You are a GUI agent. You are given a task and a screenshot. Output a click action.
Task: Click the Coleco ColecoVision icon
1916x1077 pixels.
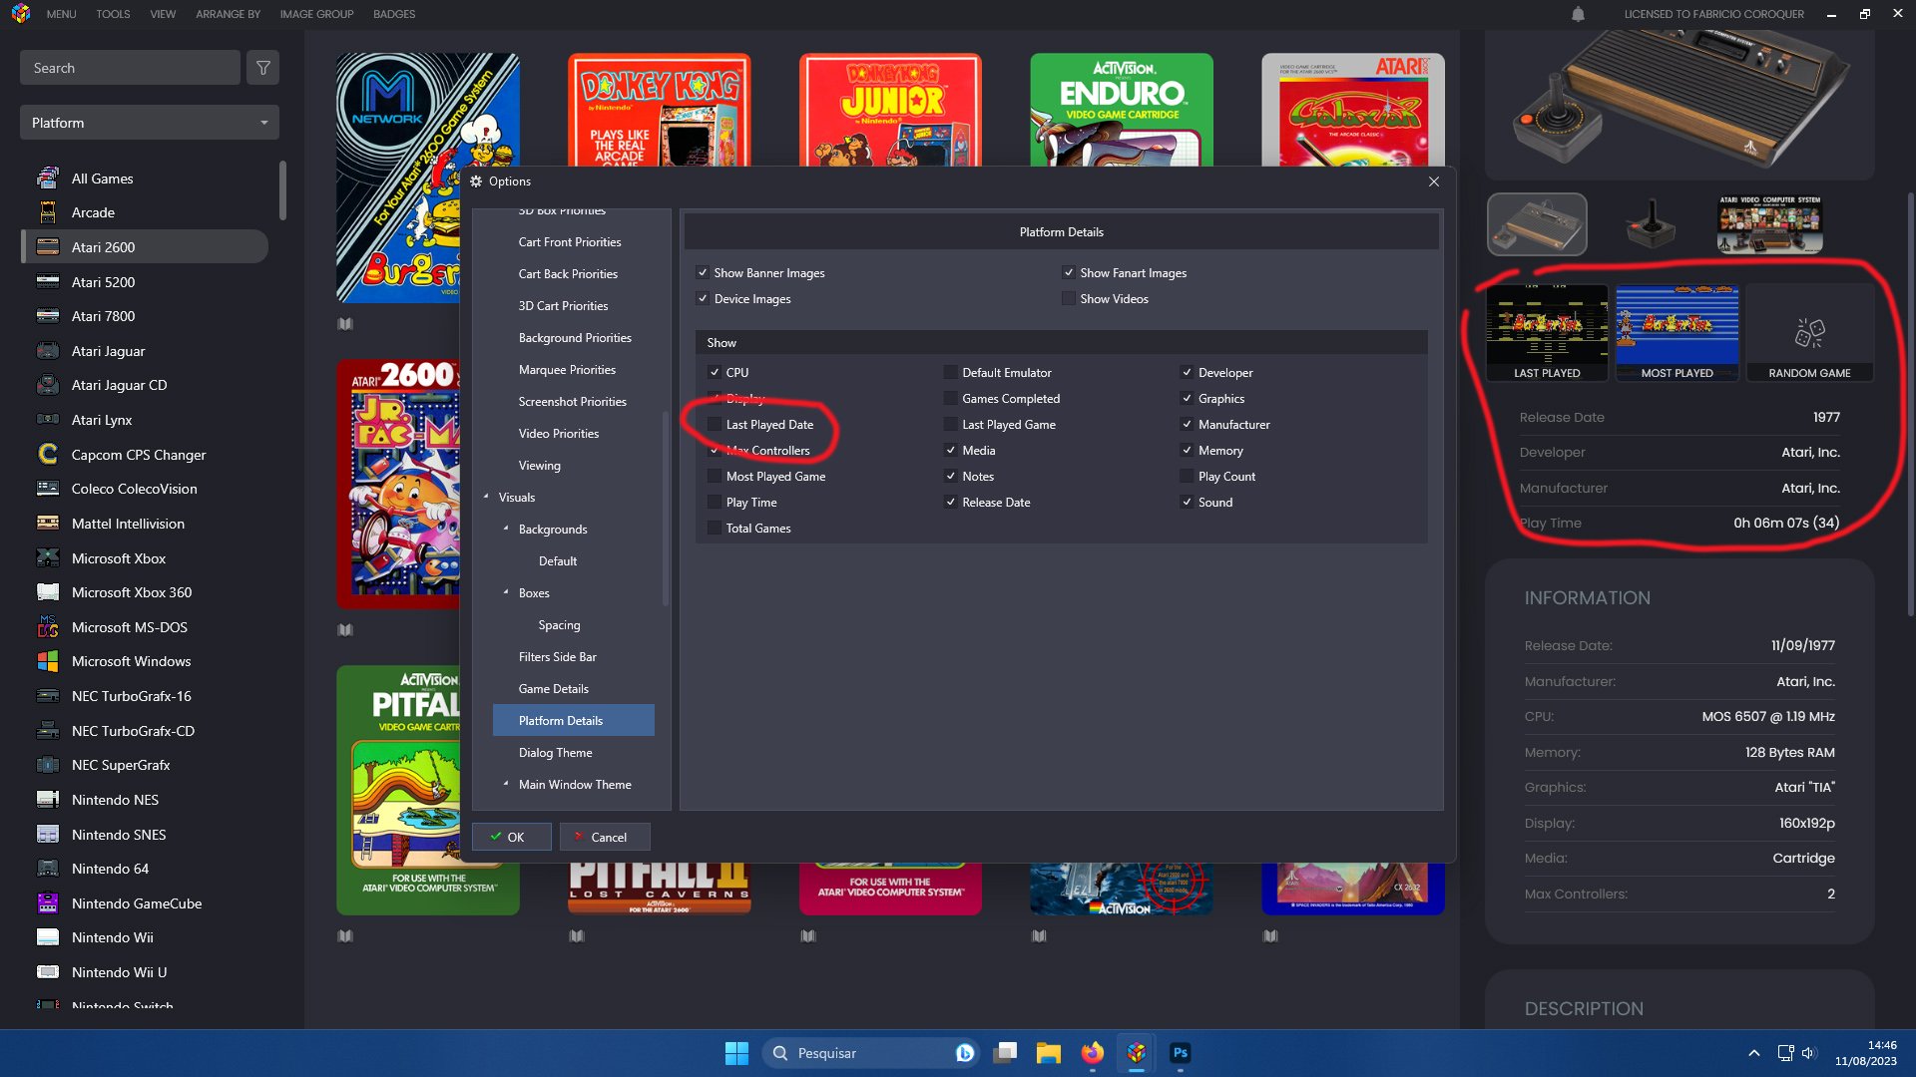pyautogui.click(x=47, y=489)
